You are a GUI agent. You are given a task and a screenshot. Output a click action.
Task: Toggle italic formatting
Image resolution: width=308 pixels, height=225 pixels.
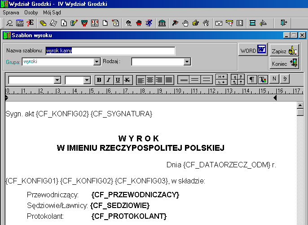point(109,80)
